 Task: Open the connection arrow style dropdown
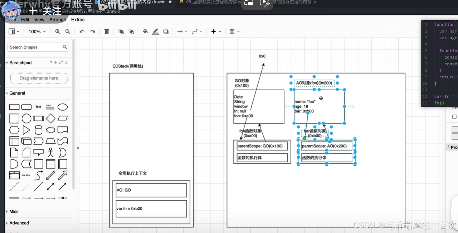coord(182,31)
